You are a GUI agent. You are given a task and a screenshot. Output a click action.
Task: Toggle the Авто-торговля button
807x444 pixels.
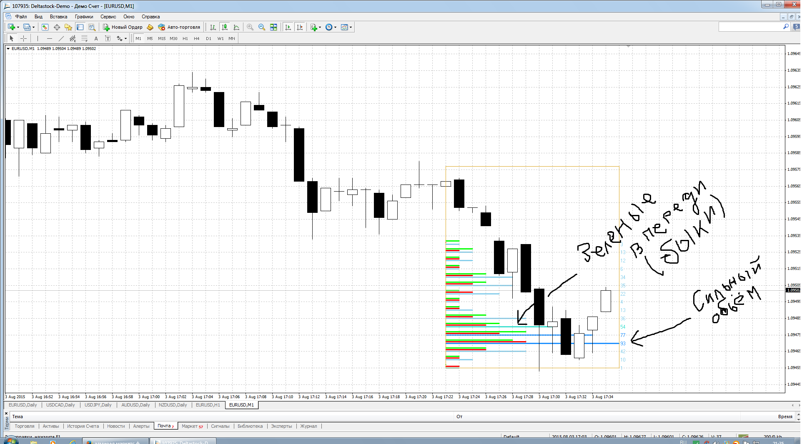click(x=179, y=27)
